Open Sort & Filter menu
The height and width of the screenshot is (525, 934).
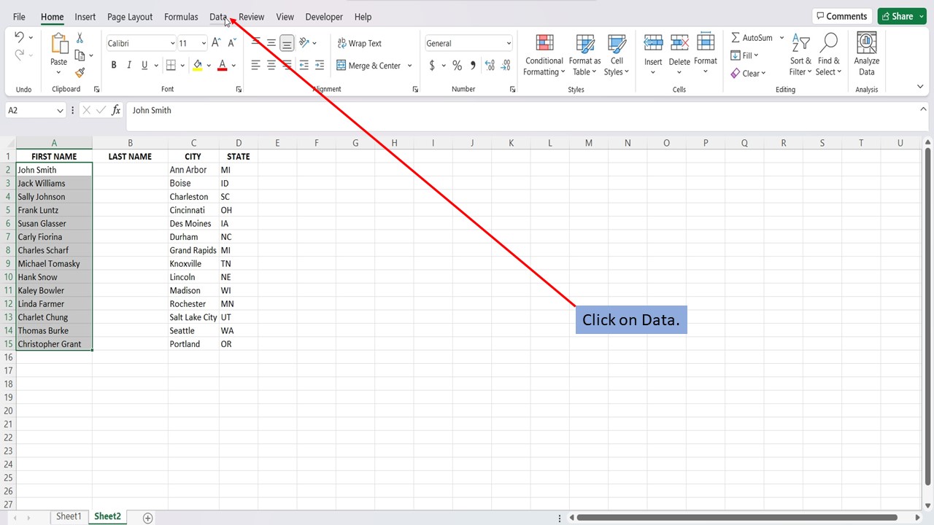pyautogui.click(x=800, y=55)
